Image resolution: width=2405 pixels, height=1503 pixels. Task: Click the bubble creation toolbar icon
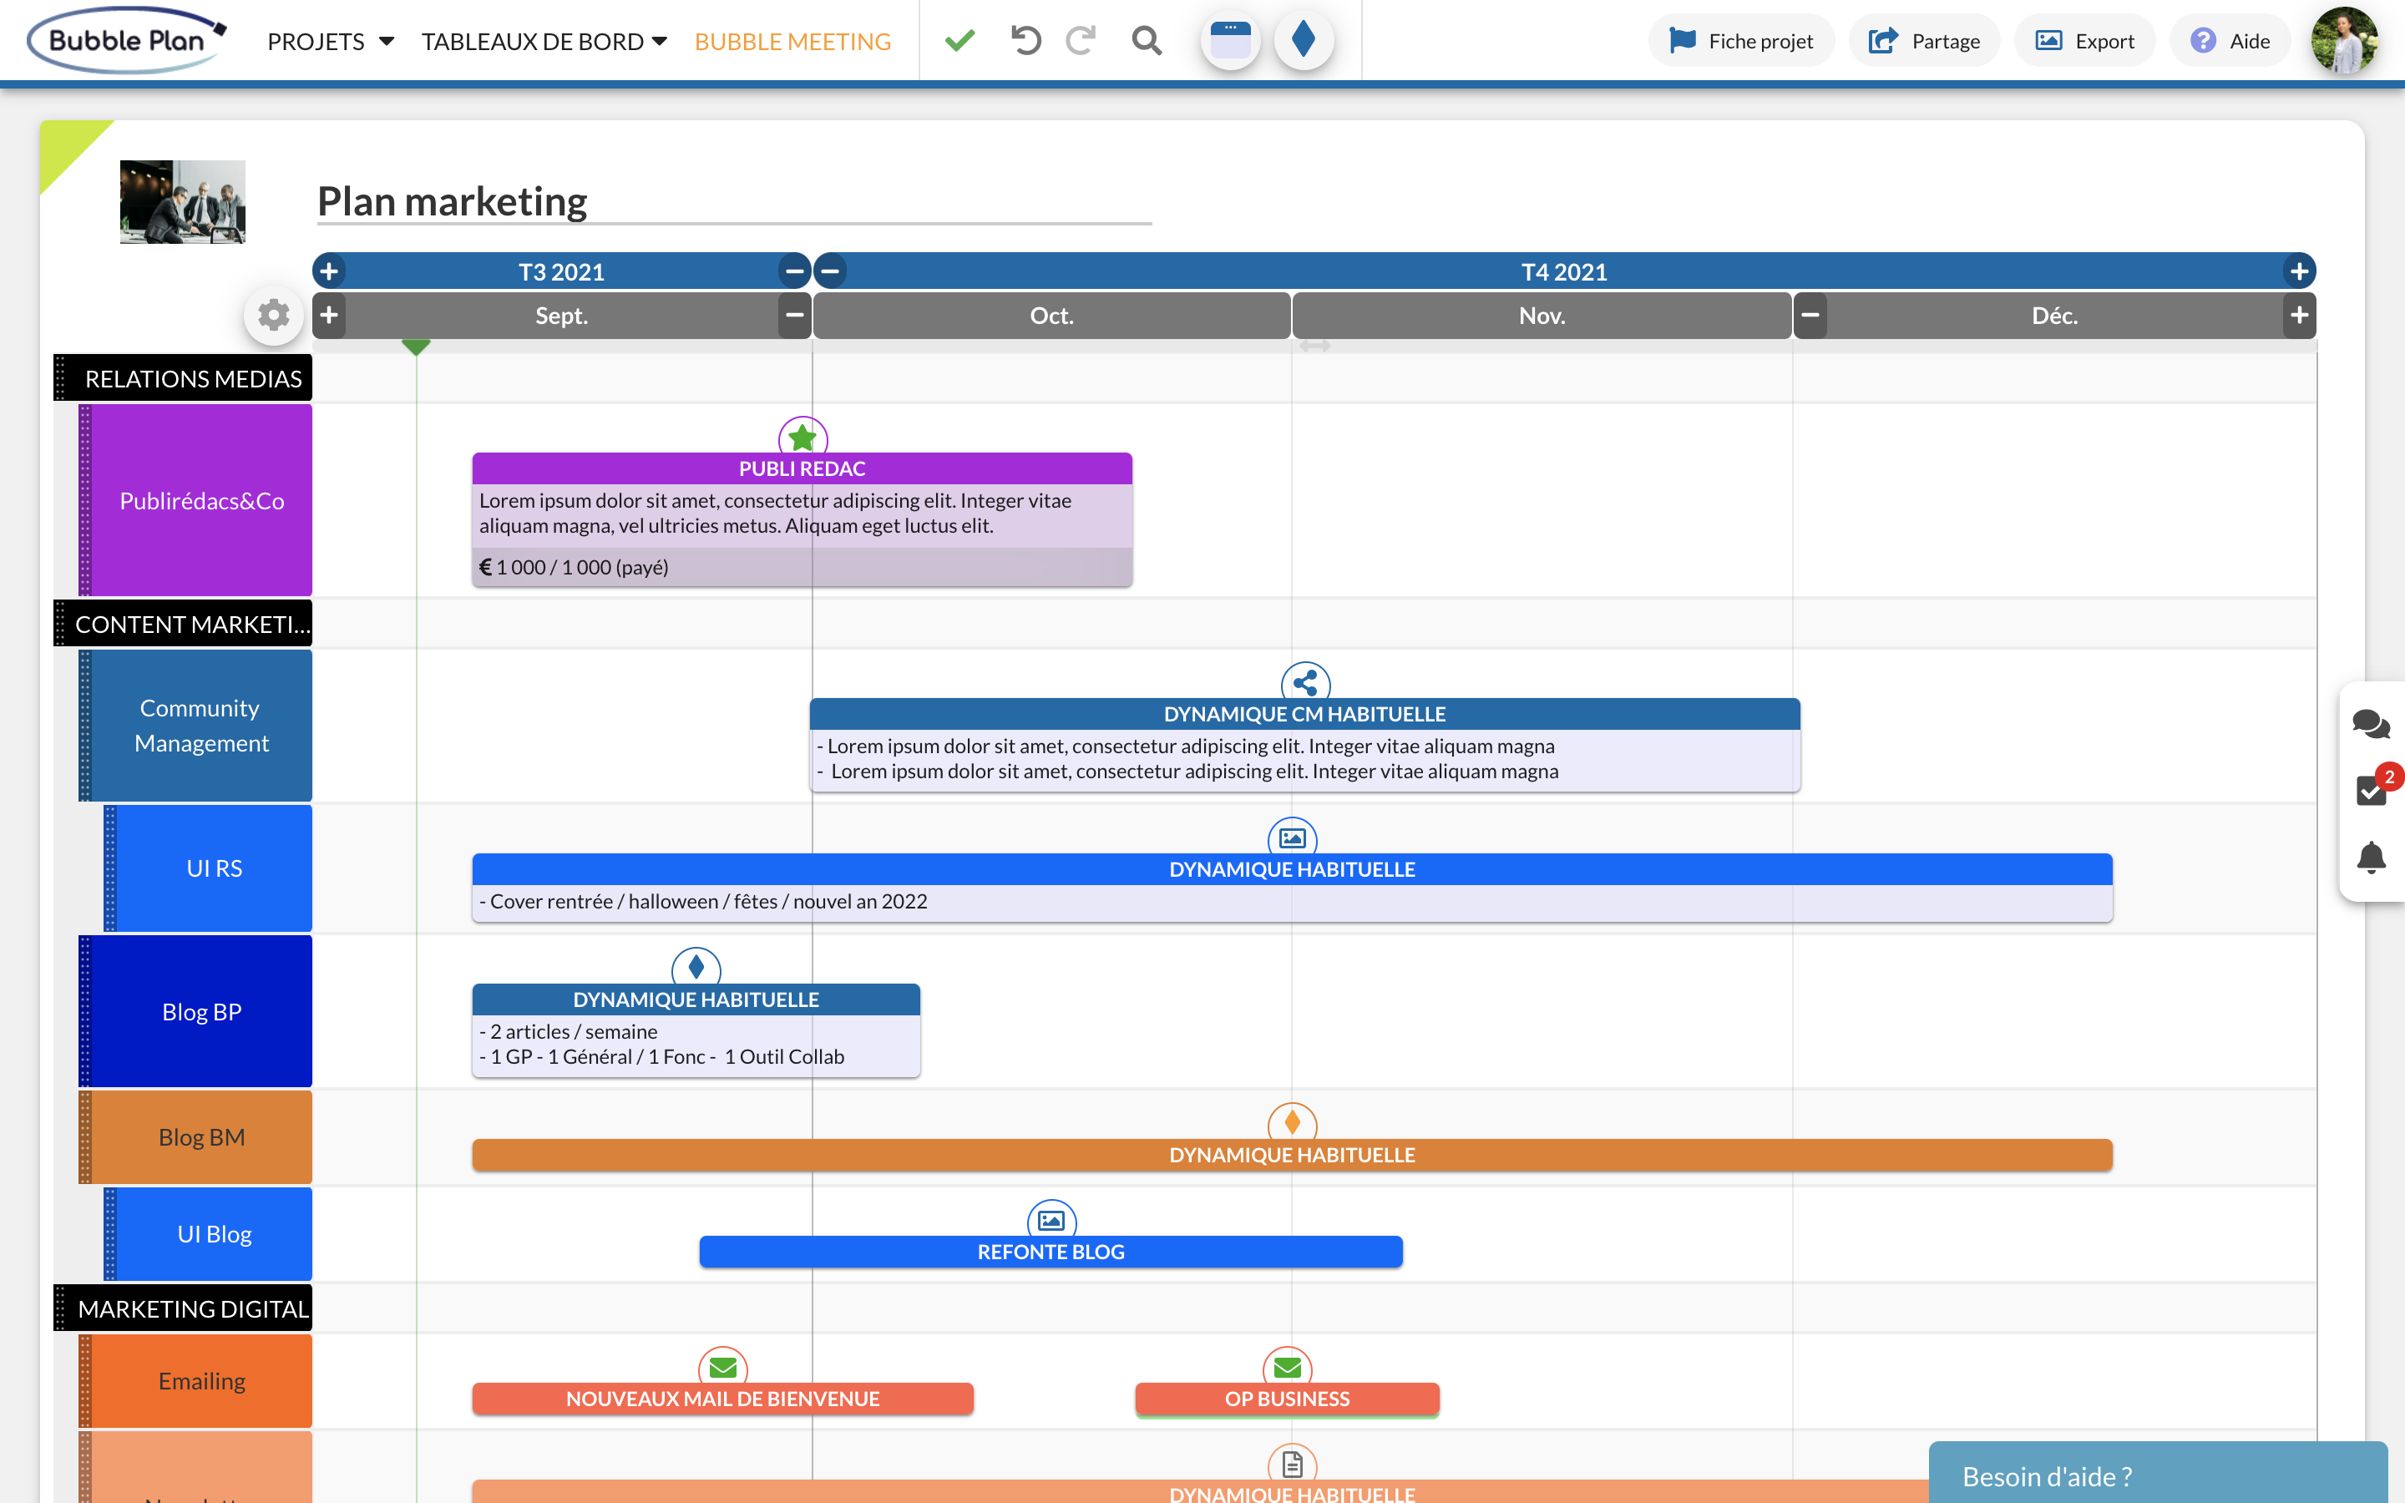1230,41
